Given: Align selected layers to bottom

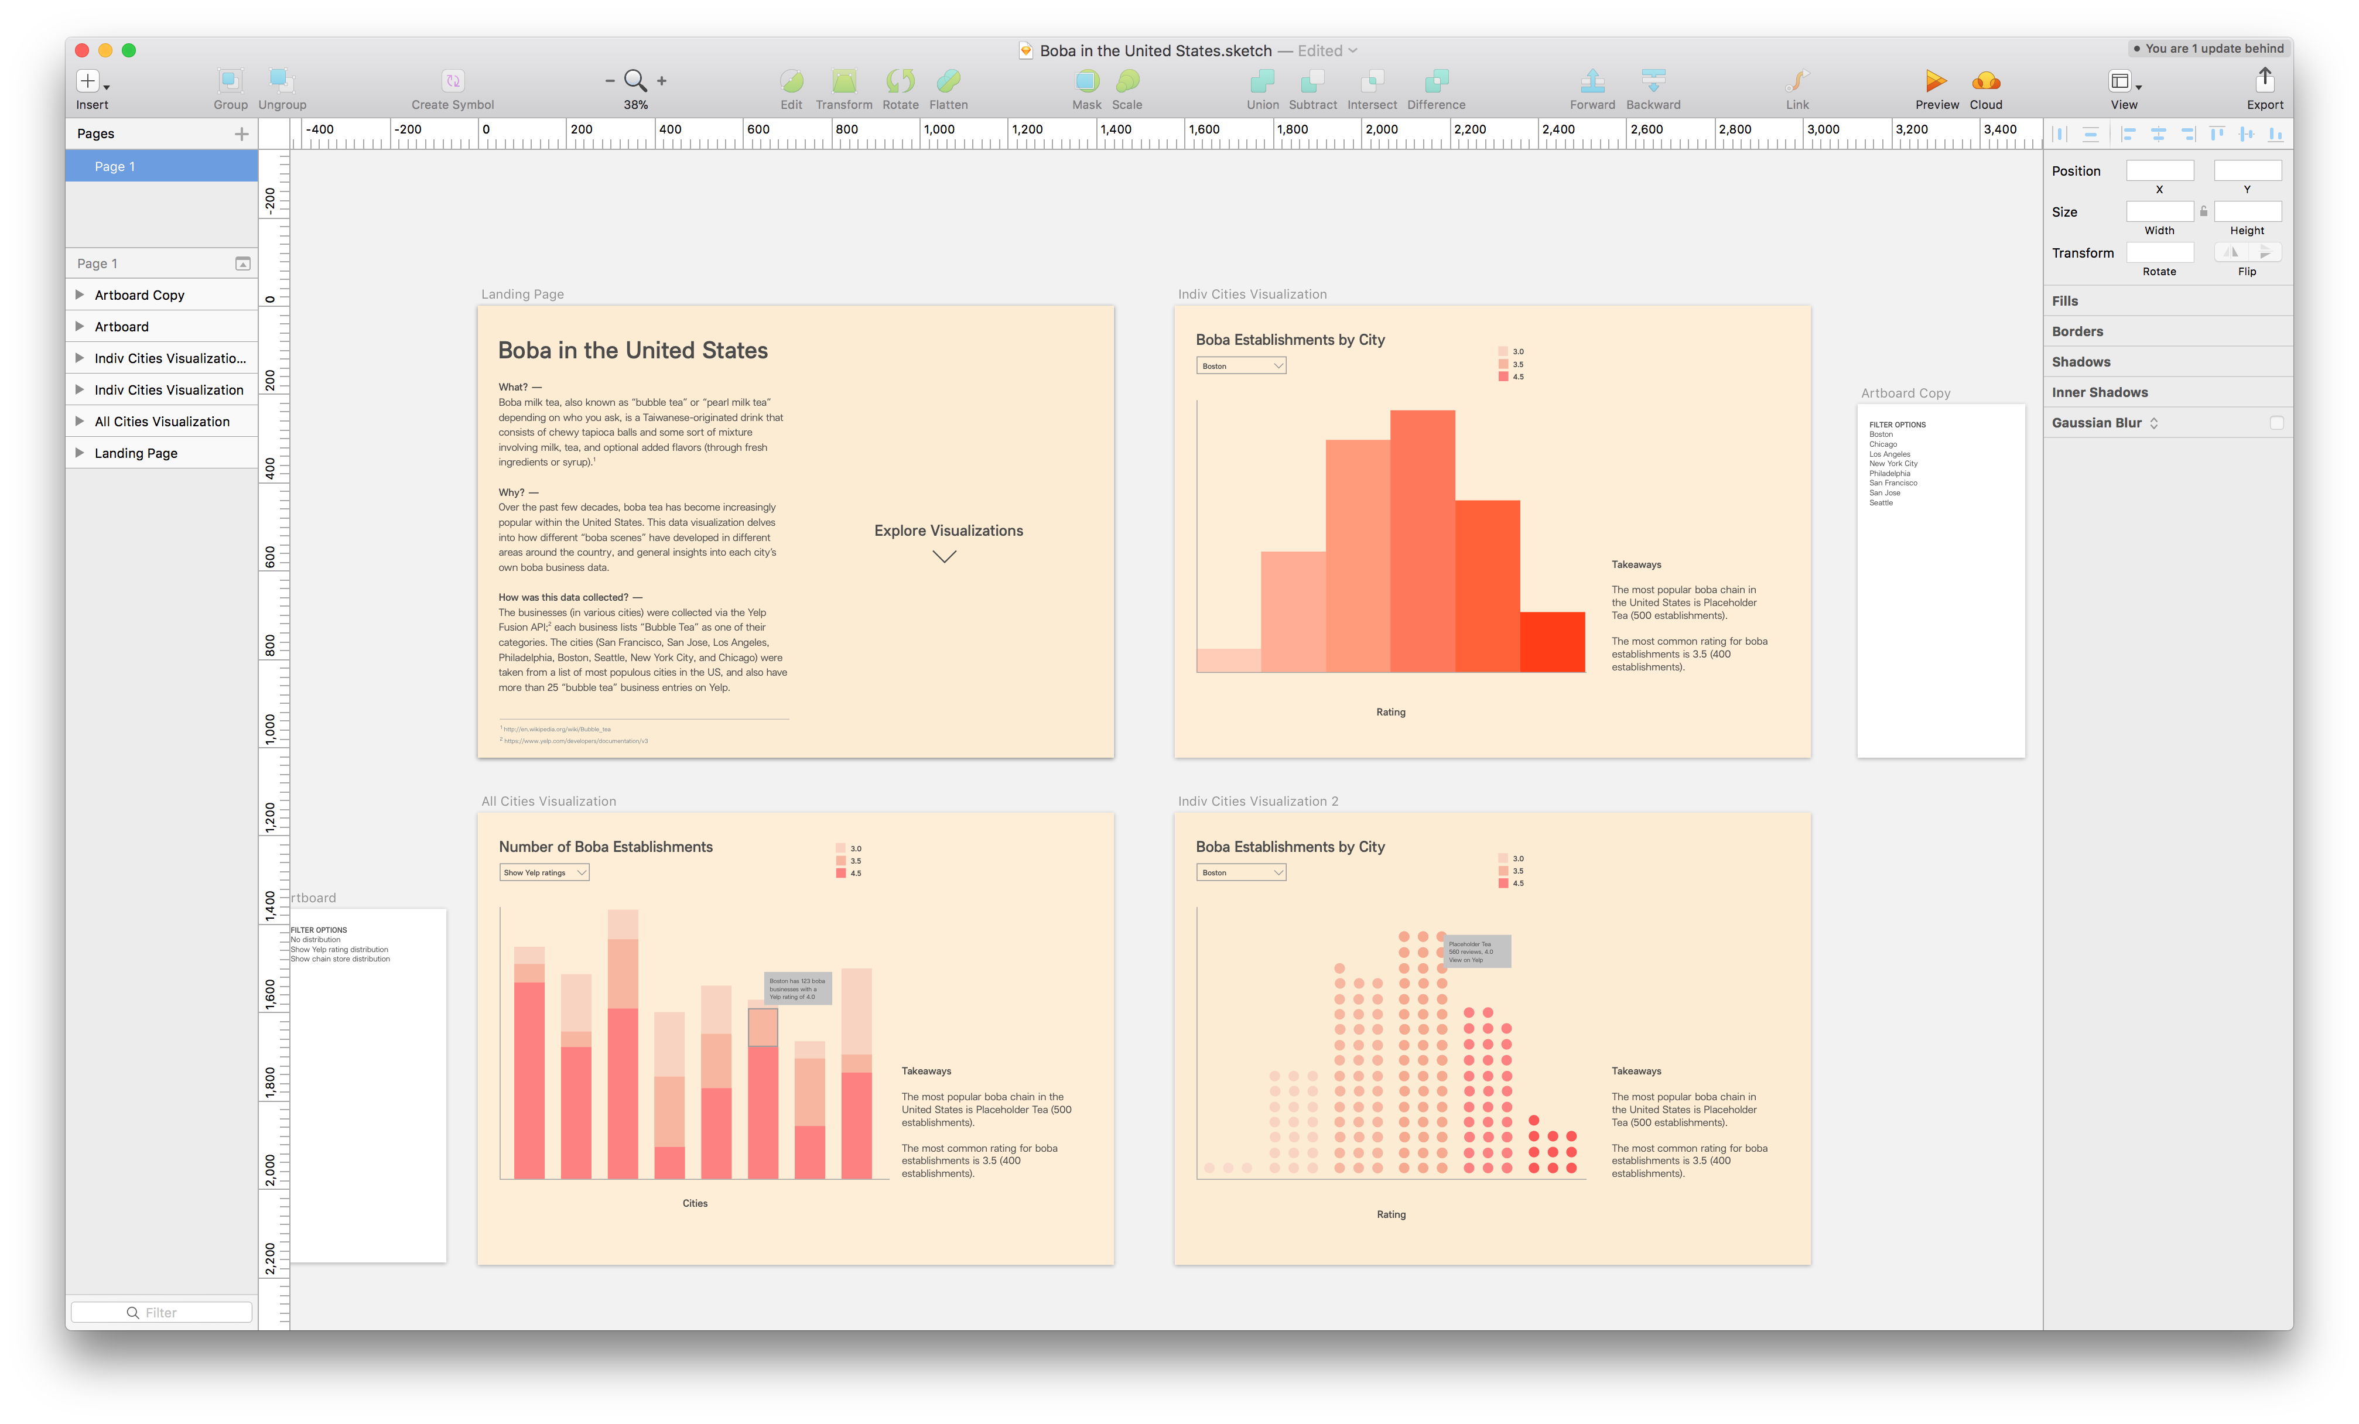Looking at the screenshot, I should [x=2276, y=134].
